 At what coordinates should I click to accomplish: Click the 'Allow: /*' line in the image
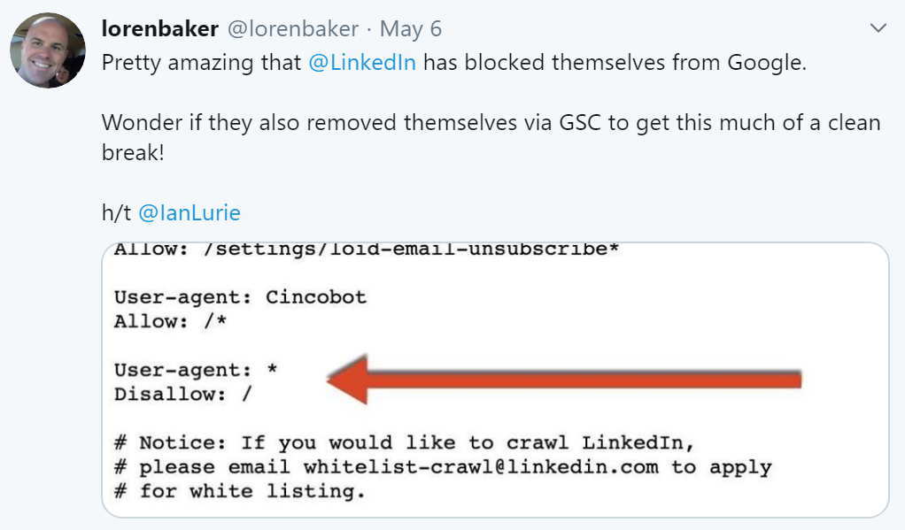pos(171,321)
